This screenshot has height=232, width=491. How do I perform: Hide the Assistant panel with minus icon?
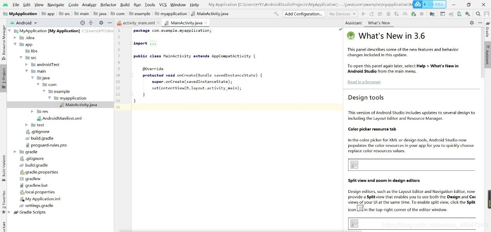pos(479,23)
